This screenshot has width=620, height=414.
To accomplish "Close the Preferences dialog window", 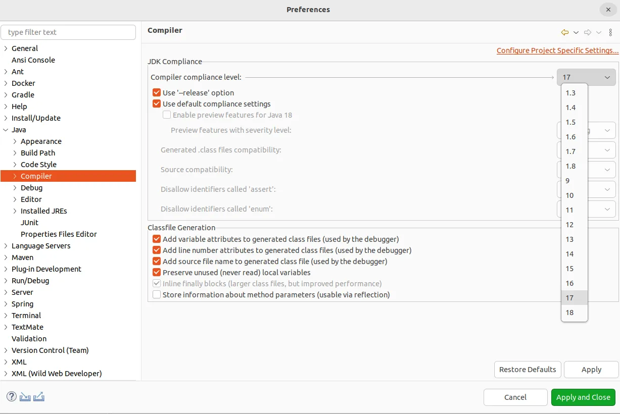I will [x=607, y=9].
